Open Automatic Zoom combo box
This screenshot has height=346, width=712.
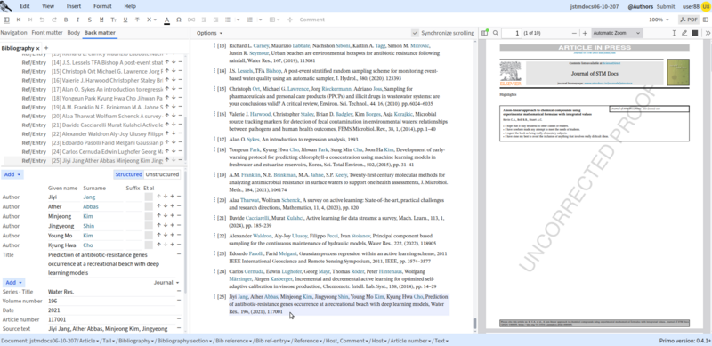(x=617, y=33)
